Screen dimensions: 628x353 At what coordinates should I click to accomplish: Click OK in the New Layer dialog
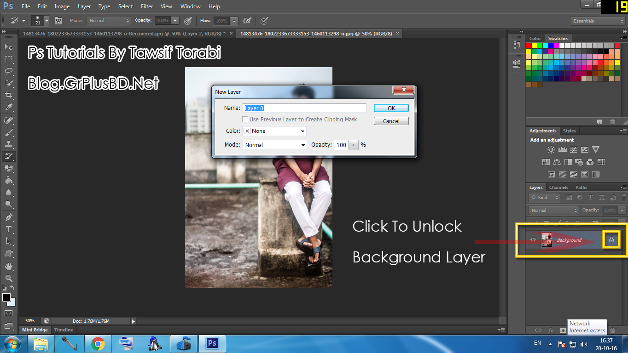click(391, 108)
